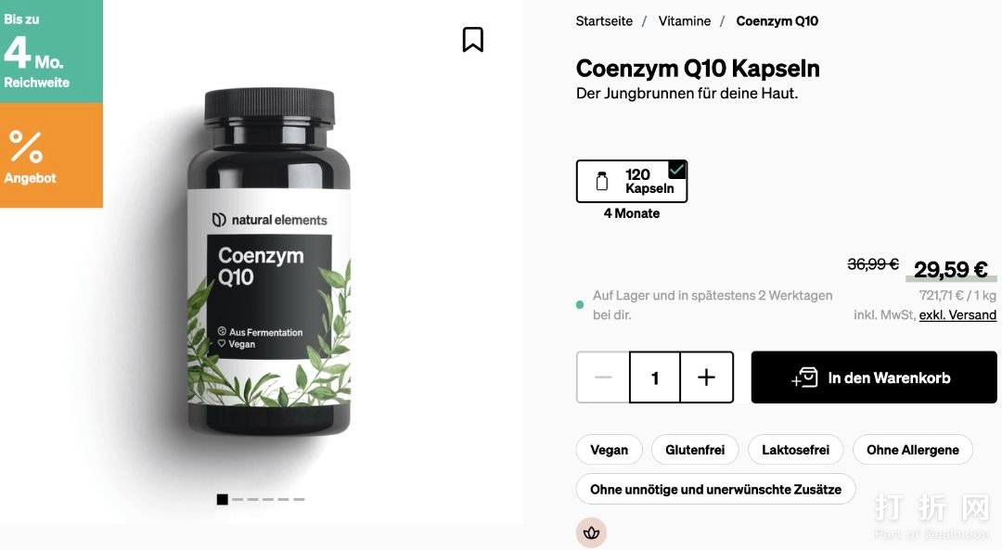The width and height of the screenshot is (1002, 550).
Task: Bookmark this product with the ribbon icon
Action: [473, 40]
